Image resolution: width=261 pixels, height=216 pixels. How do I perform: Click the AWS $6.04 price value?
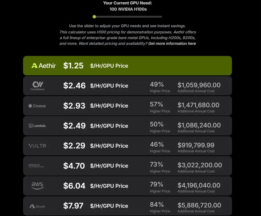pos(74,186)
